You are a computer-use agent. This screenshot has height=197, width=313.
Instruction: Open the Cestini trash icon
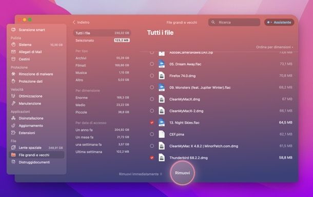(13, 59)
